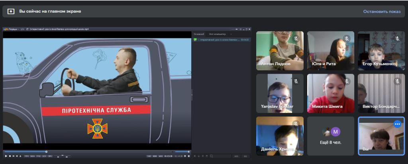The width and height of the screenshot is (408, 164).
Task: Click muted mic icon on Микита Шмига tile
Action: tap(347, 82)
